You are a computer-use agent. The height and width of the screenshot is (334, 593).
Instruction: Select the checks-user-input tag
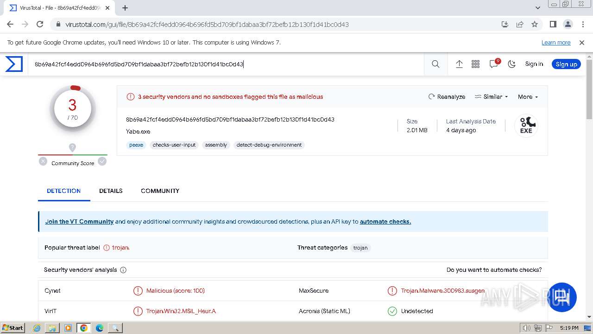[174, 145]
